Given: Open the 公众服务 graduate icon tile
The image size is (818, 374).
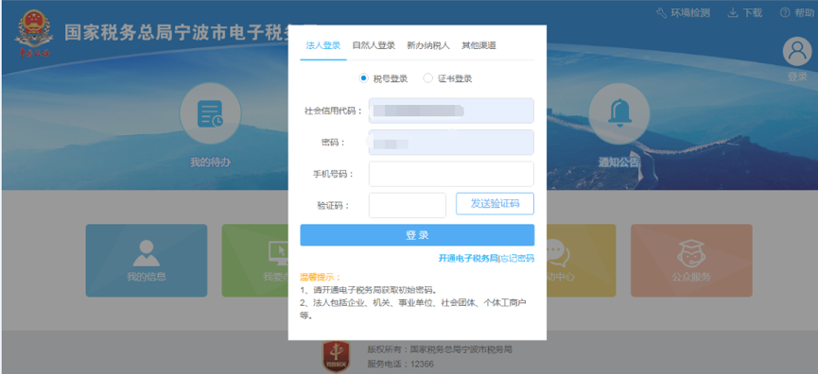Looking at the screenshot, I should tap(691, 261).
